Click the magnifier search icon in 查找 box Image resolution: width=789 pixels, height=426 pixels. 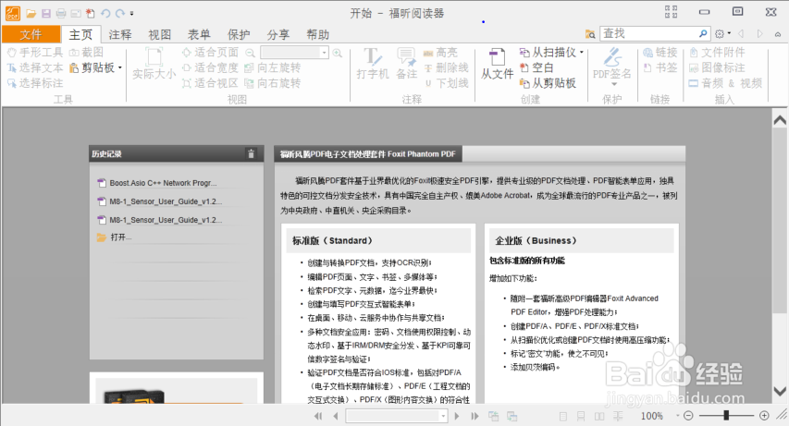(703, 33)
